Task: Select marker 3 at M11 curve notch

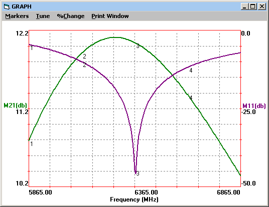Action: [x=138, y=173]
